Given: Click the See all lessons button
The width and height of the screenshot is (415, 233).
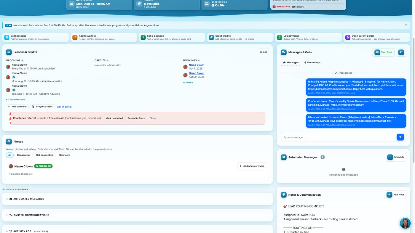Looking at the screenshot, I should click(263, 52).
